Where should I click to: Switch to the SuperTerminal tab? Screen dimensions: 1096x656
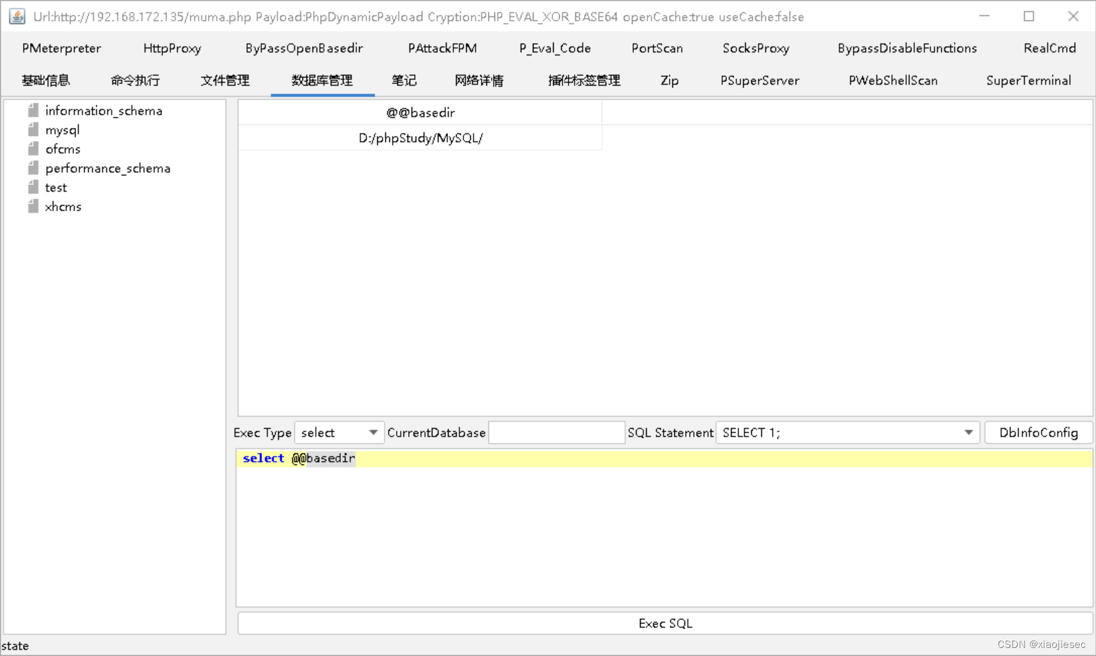(x=1029, y=80)
